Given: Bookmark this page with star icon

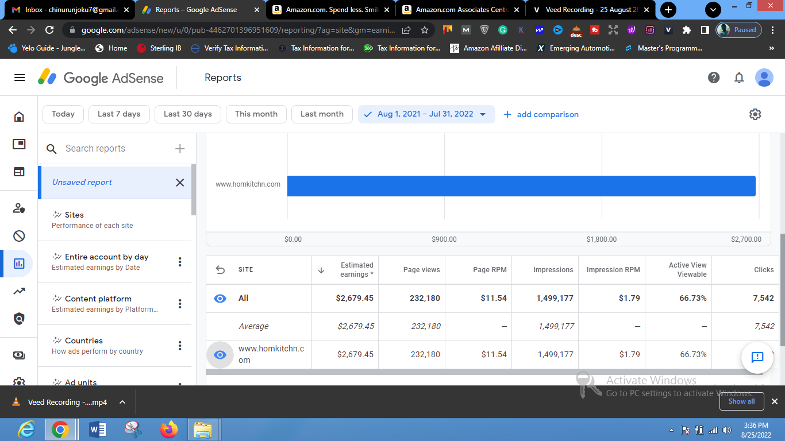Looking at the screenshot, I should tap(425, 30).
